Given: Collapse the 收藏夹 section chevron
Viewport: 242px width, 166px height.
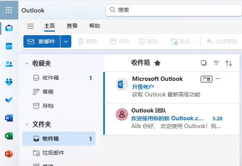Looking at the screenshot, I should pyautogui.click(x=27, y=63).
